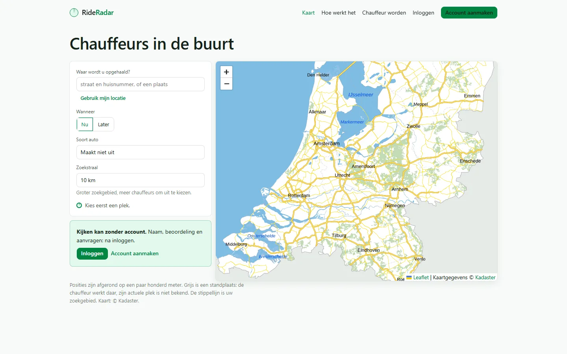The width and height of the screenshot is (567, 354).
Task: Click the Rotterdam label on the map
Action: tap(299, 195)
